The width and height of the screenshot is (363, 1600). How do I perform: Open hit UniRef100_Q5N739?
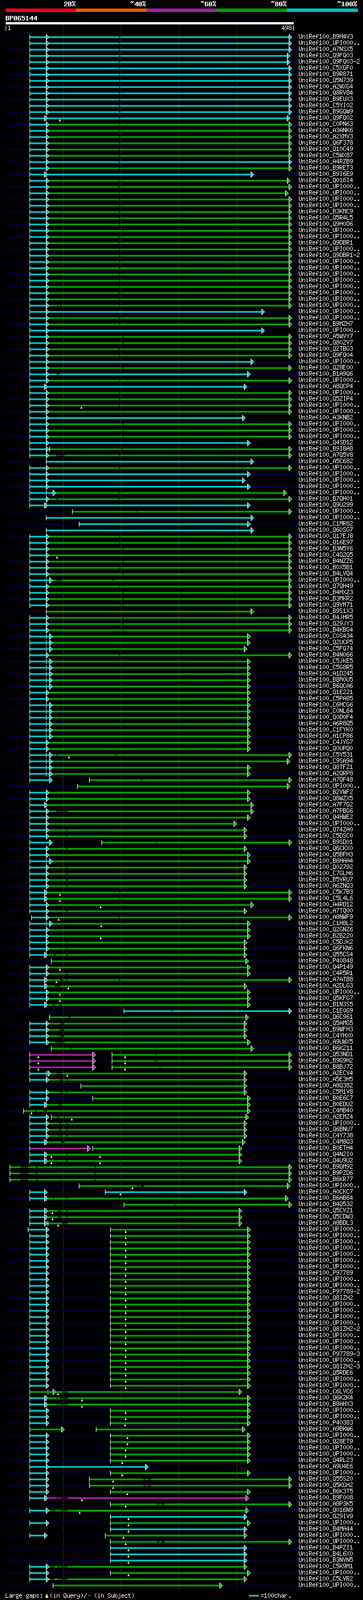pyautogui.click(x=326, y=80)
